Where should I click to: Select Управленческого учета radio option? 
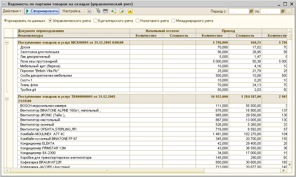(x=70, y=21)
